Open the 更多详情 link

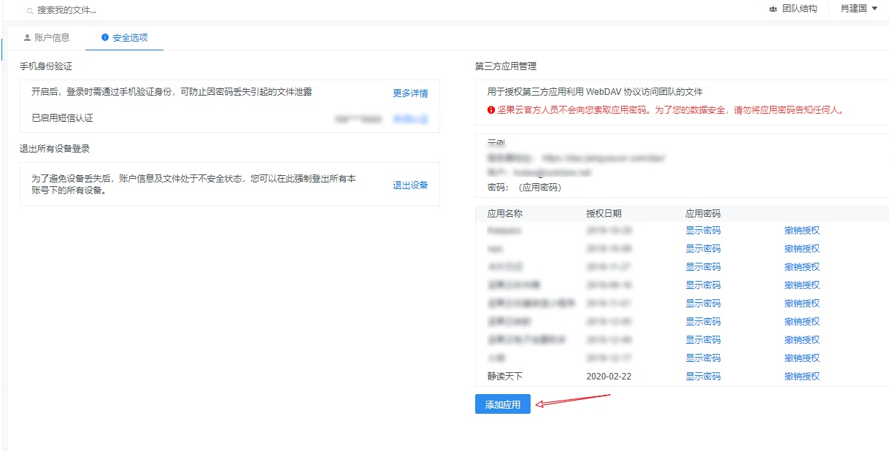point(410,93)
